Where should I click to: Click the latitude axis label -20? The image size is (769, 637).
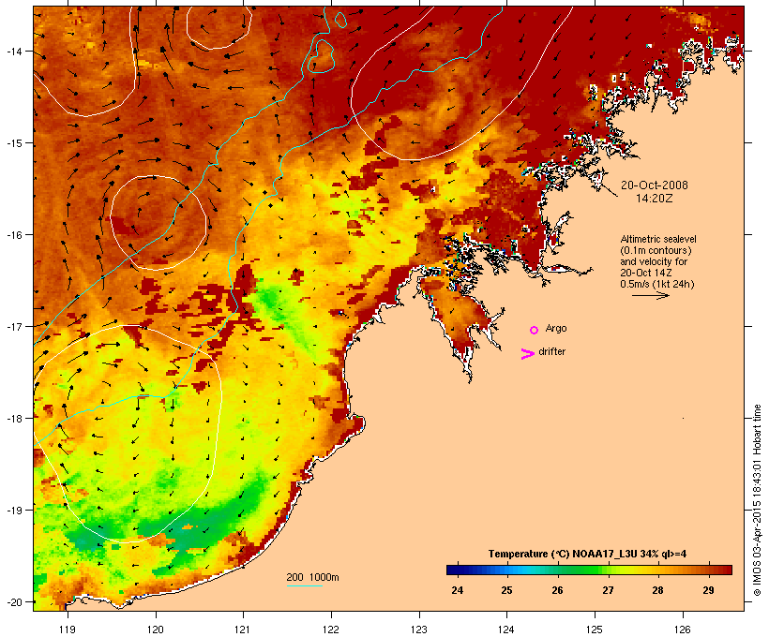[14, 602]
